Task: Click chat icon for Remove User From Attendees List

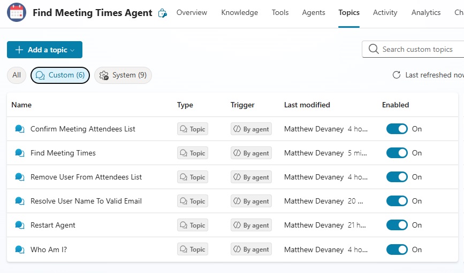Action: [19, 177]
